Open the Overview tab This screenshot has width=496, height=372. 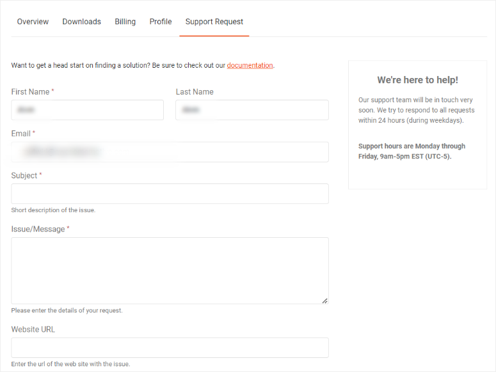pyautogui.click(x=33, y=22)
